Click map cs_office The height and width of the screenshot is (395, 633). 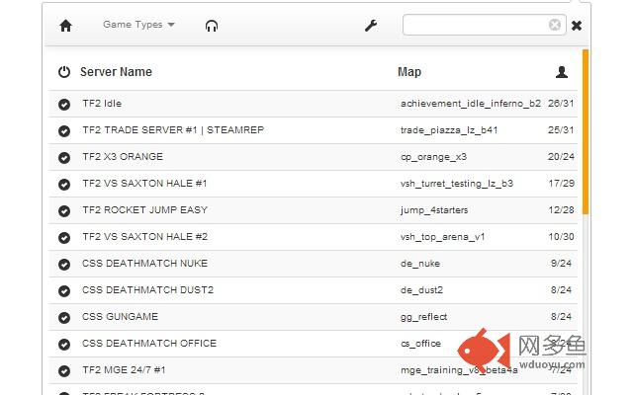[x=420, y=344]
